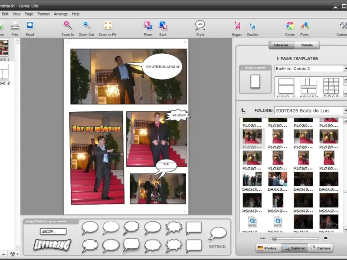
Task: Click the Zoom to Fit icon
Action: click(x=108, y=26)
